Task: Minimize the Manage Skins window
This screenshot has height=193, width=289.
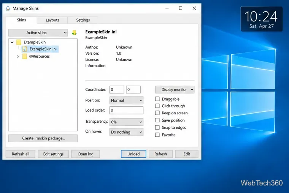Action: click(167, 8)
